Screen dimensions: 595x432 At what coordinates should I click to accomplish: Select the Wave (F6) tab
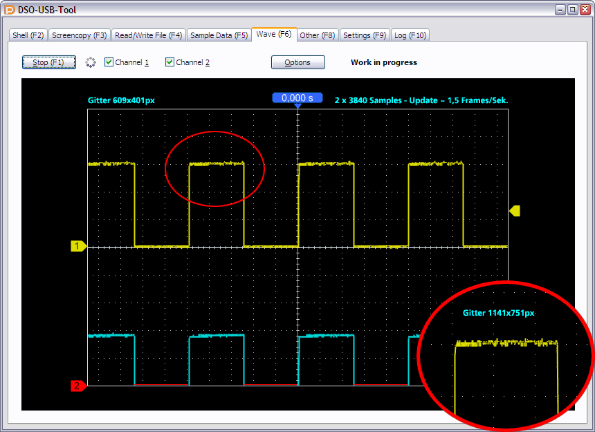coord(274,34)
